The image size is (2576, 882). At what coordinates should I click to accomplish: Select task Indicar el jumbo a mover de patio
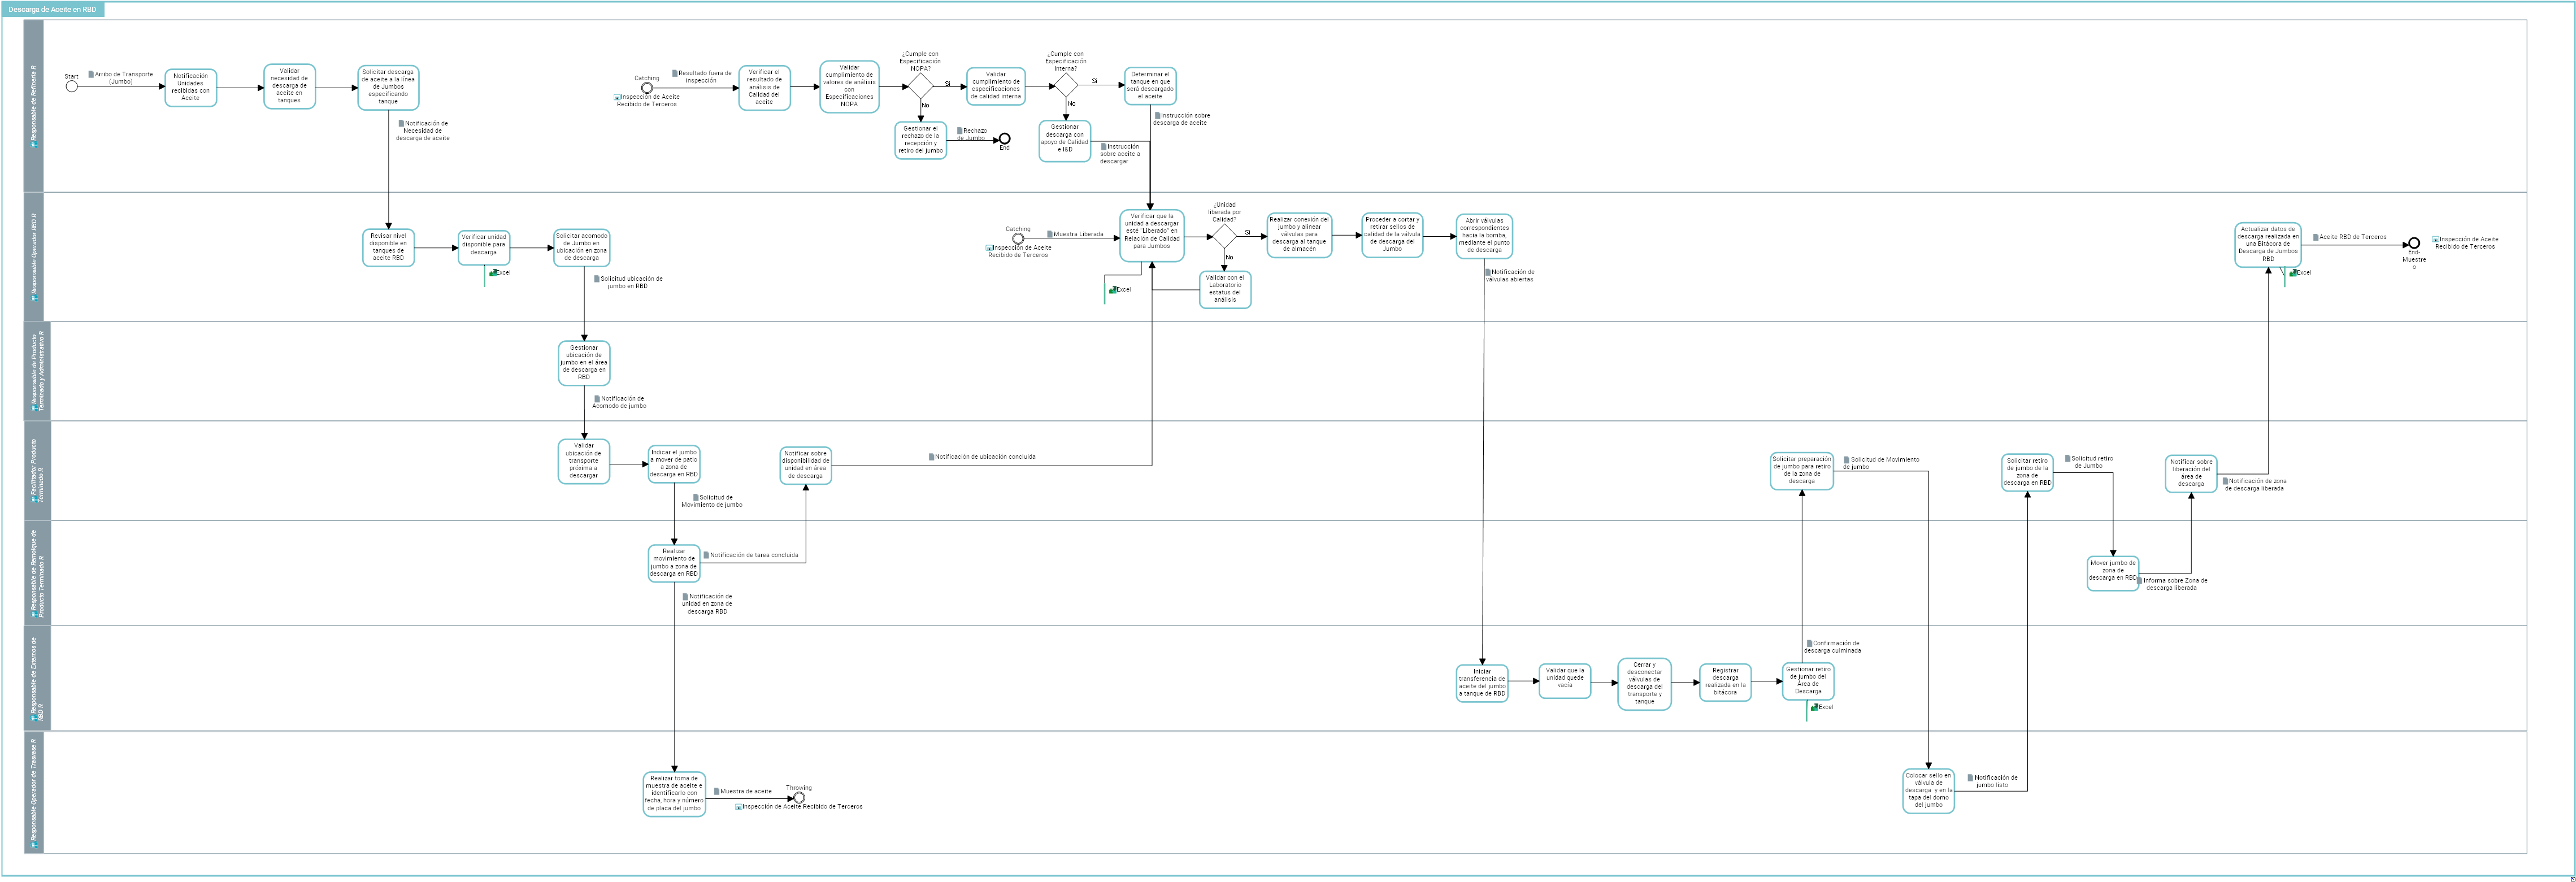[x=674, y=463]
